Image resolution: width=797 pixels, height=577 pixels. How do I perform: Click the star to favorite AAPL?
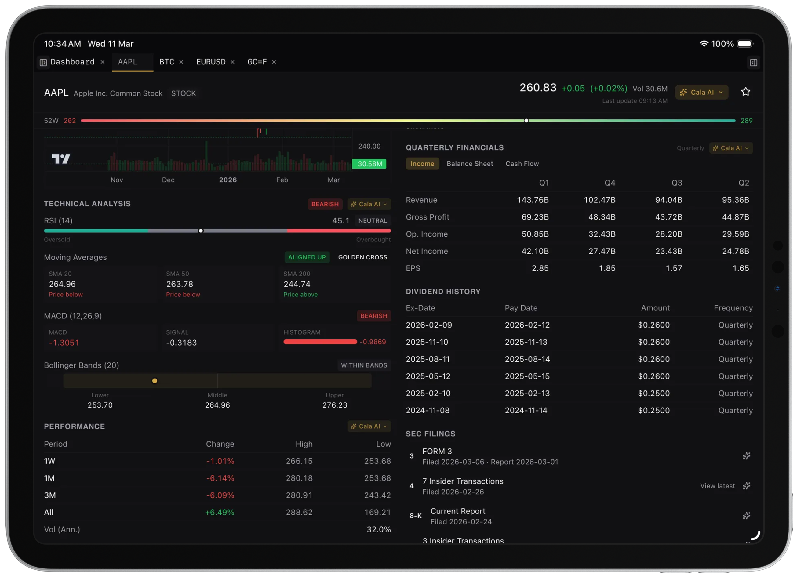(x=746, y=92)
